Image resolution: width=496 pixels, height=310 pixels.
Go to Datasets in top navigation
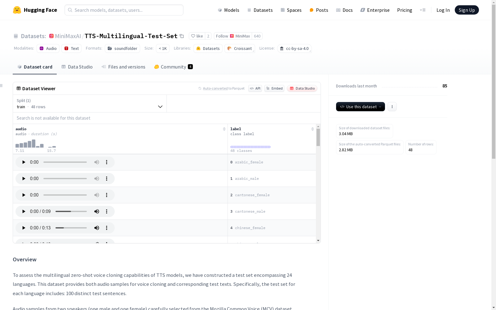click(260, 10)
